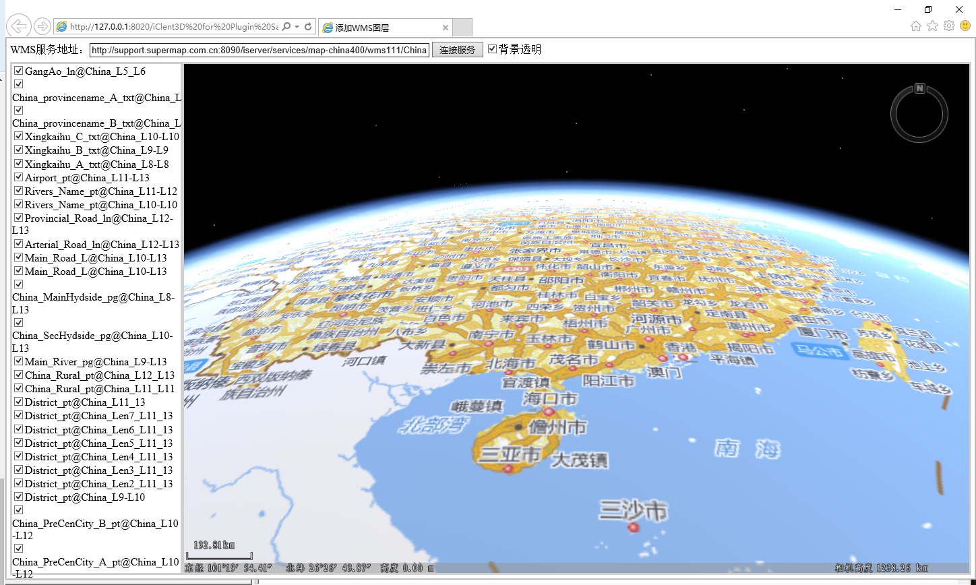Toggle the China_provincename_B_txt layer checkbox

[x=19, y=110]
